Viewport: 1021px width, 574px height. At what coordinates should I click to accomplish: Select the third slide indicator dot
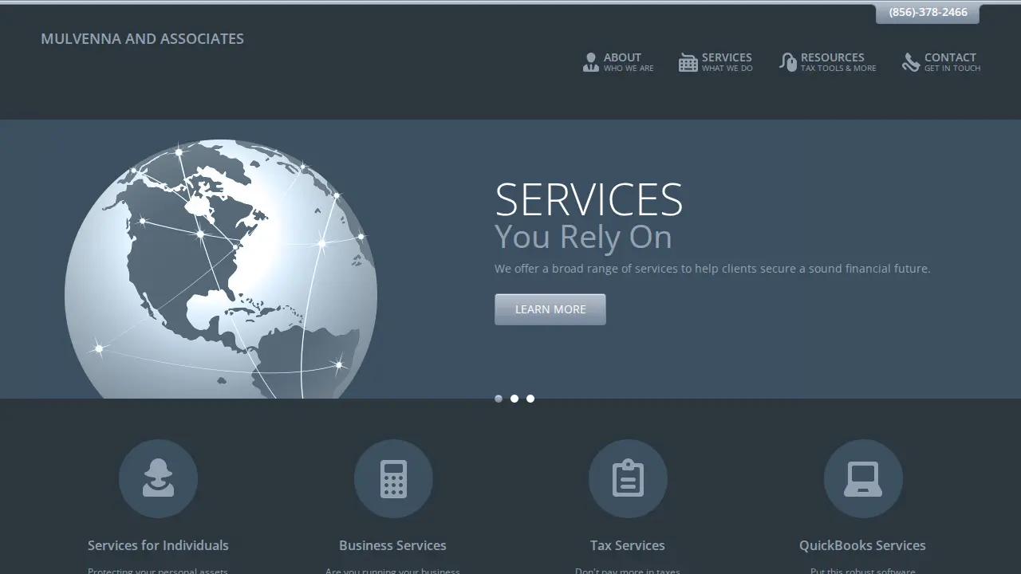tap(530, 399)
